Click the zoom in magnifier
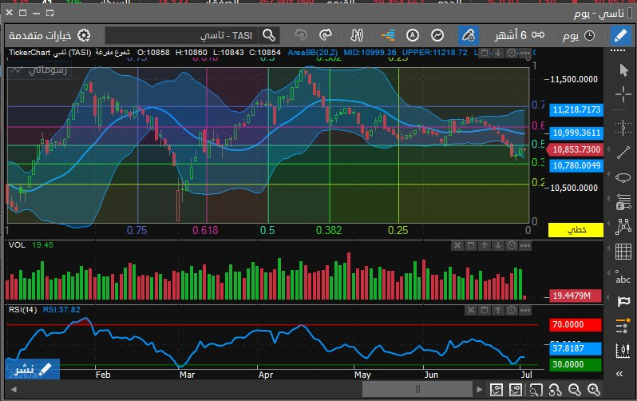Image resolution: width=637 pixels, height=401 pixels. [594, 390]
